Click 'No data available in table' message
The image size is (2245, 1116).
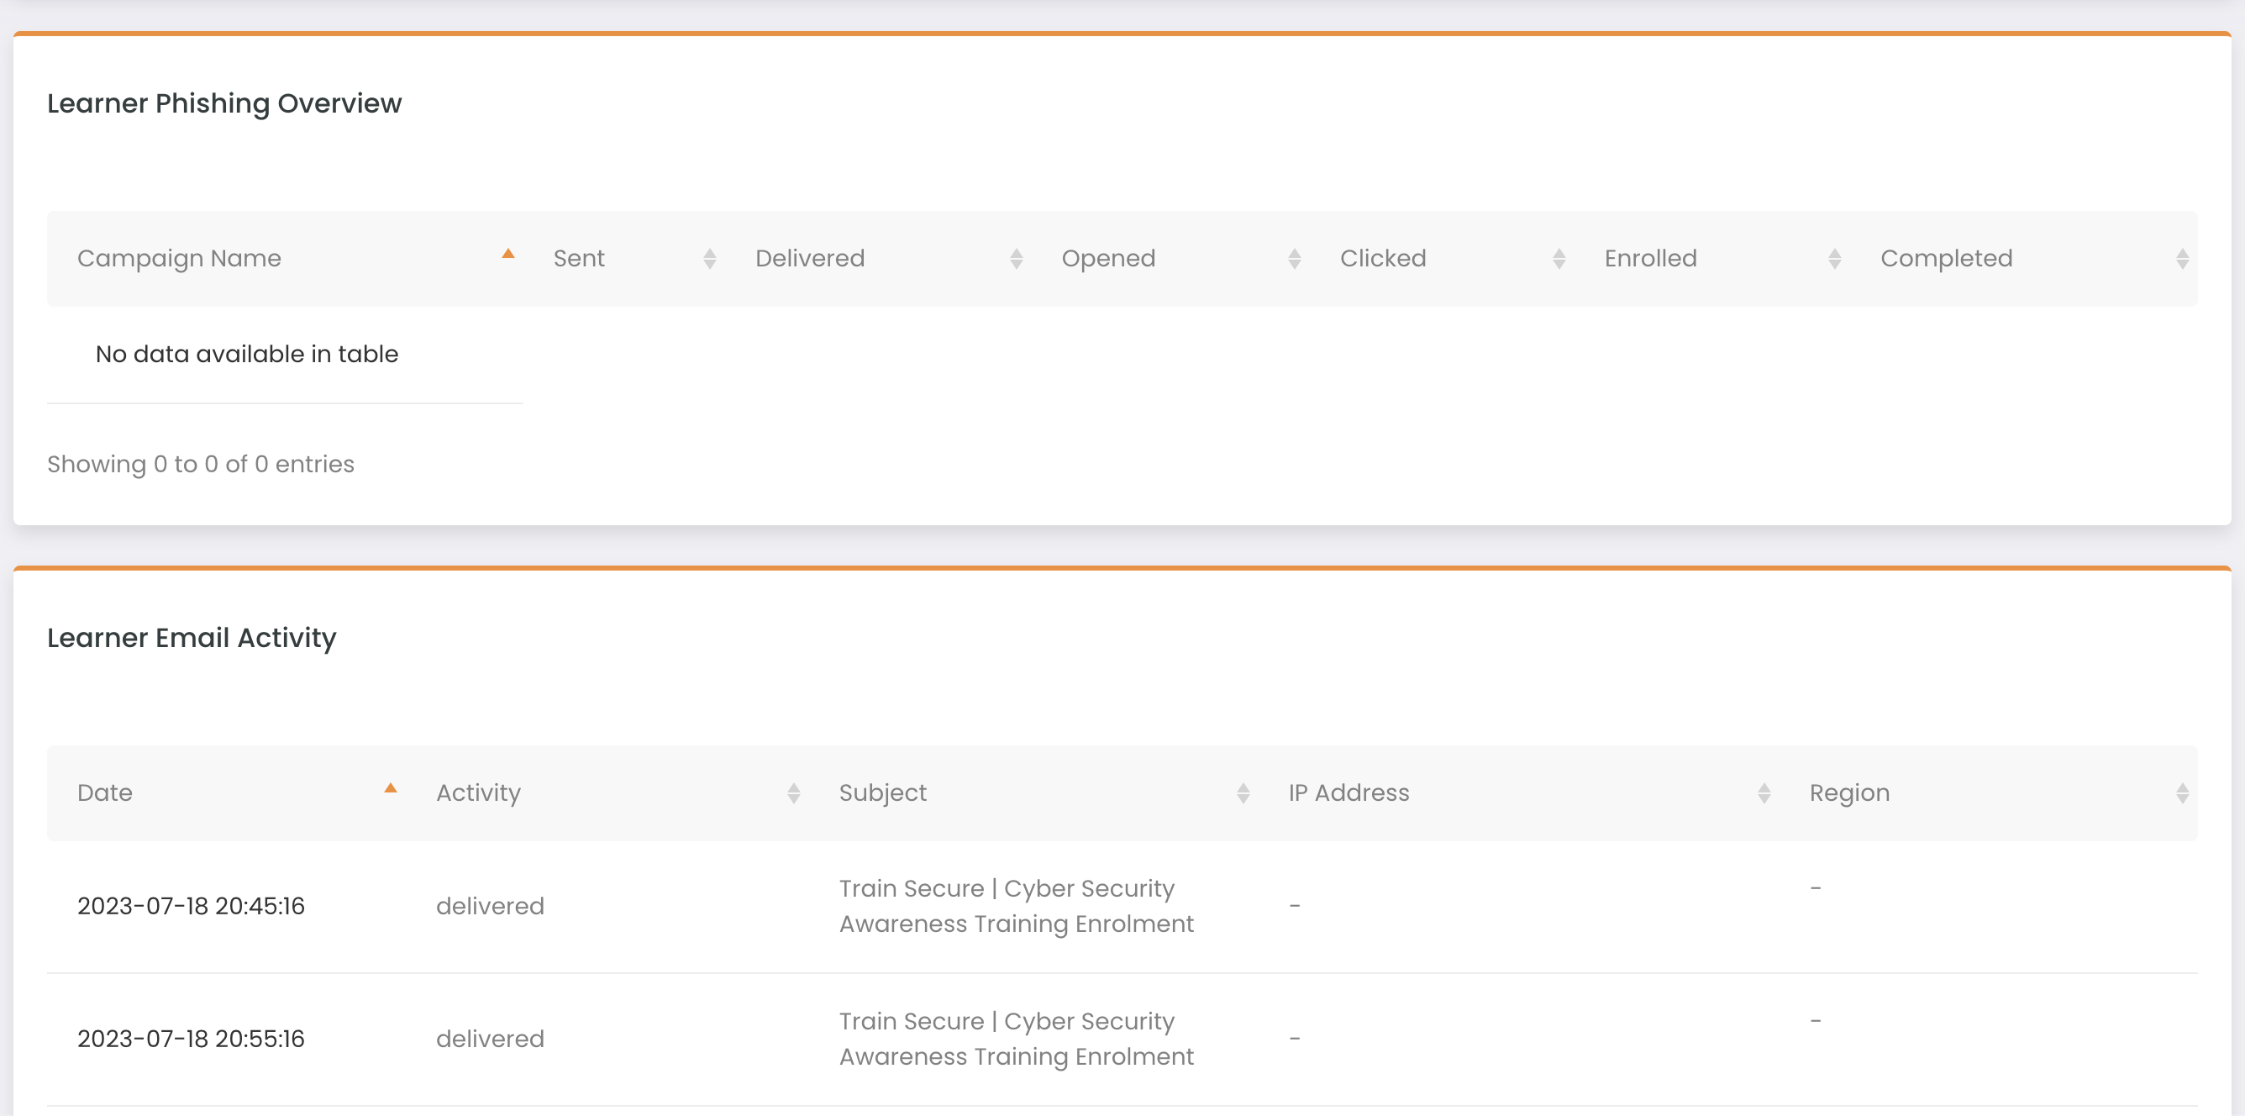(x=247, y=354)
